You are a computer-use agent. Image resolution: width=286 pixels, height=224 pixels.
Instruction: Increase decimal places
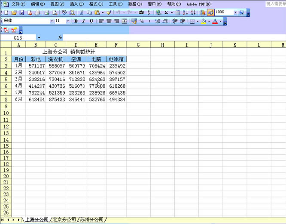(157, 21)
